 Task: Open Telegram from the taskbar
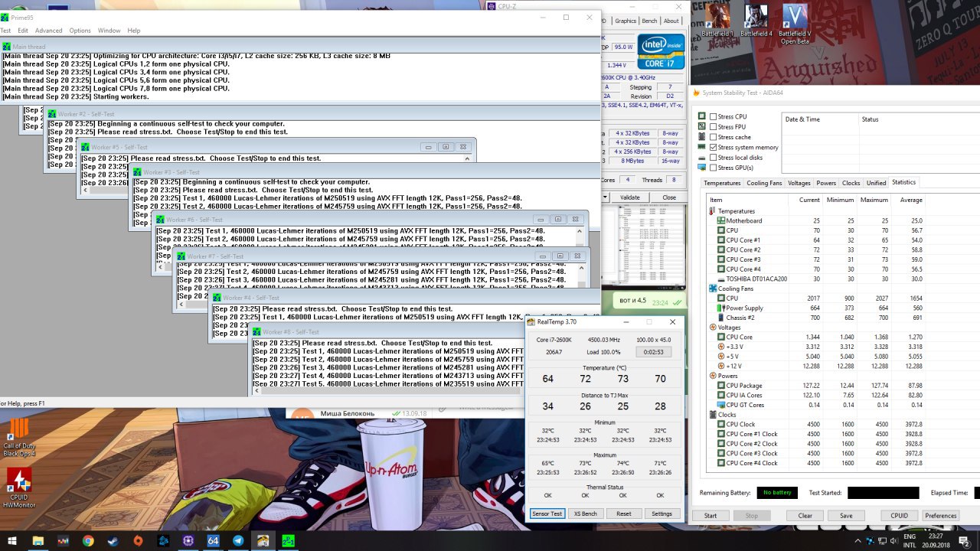click(238, 540)
